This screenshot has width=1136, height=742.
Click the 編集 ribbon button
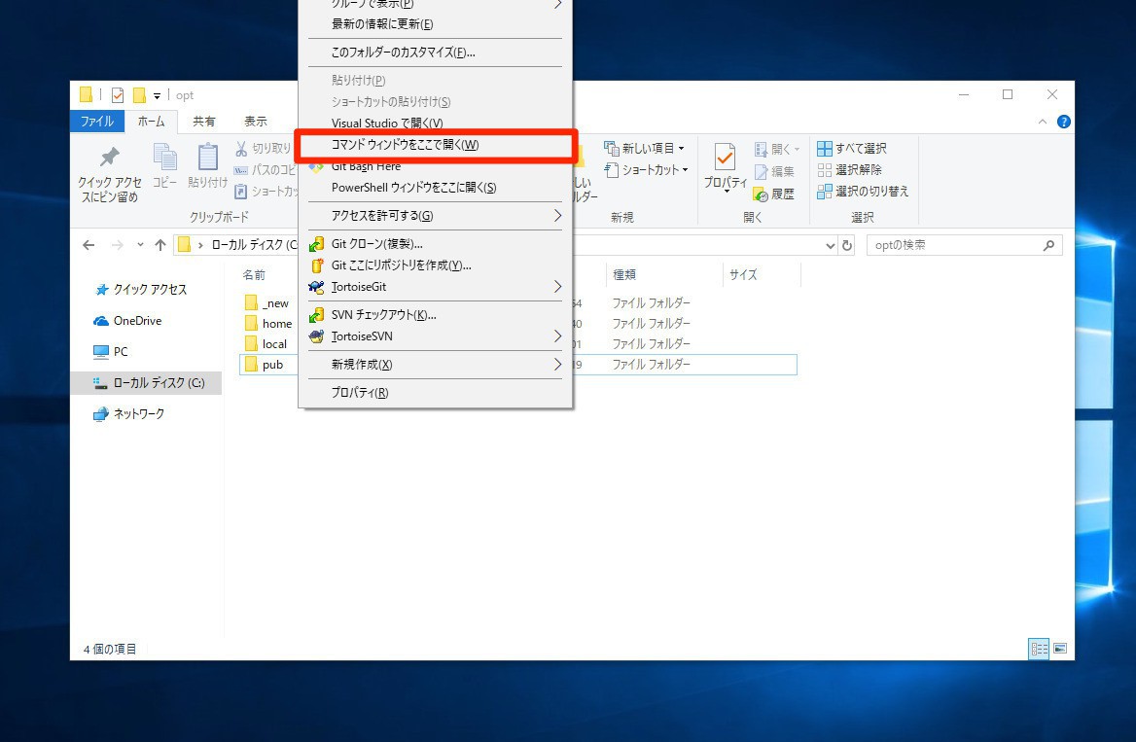tap(774, 172)
